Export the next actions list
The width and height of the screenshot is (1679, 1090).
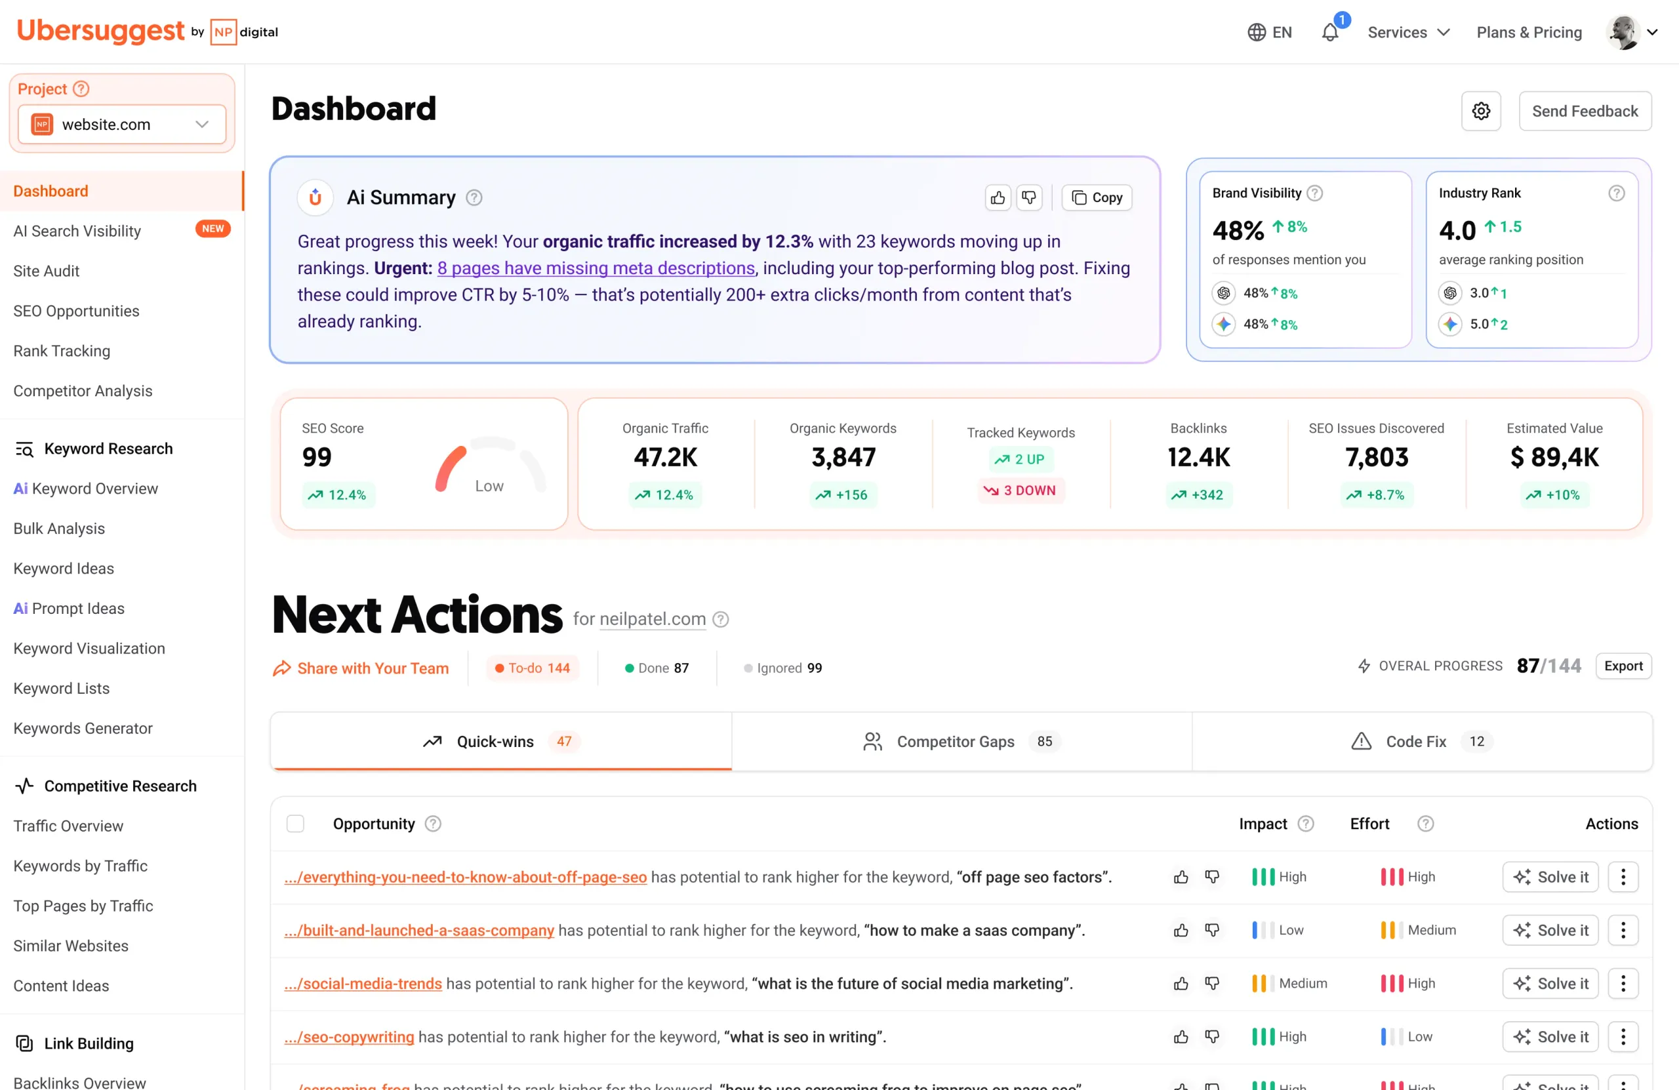(1623, 666)
